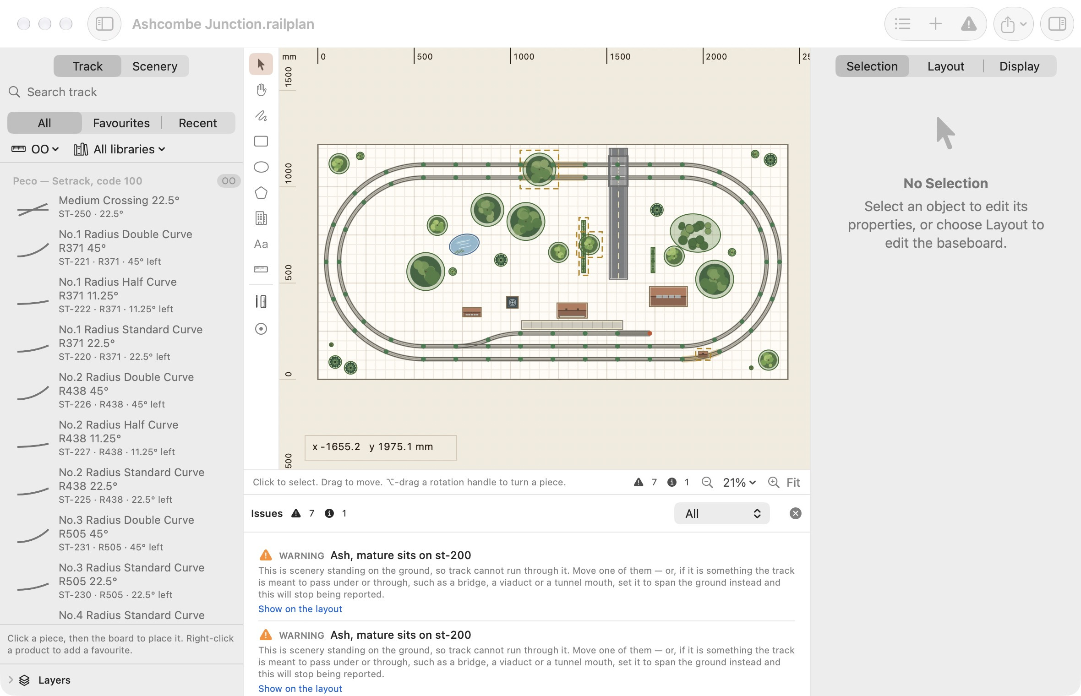Click Fit to fit layout
Screen dimensions: 1081x696
[793, 482]
